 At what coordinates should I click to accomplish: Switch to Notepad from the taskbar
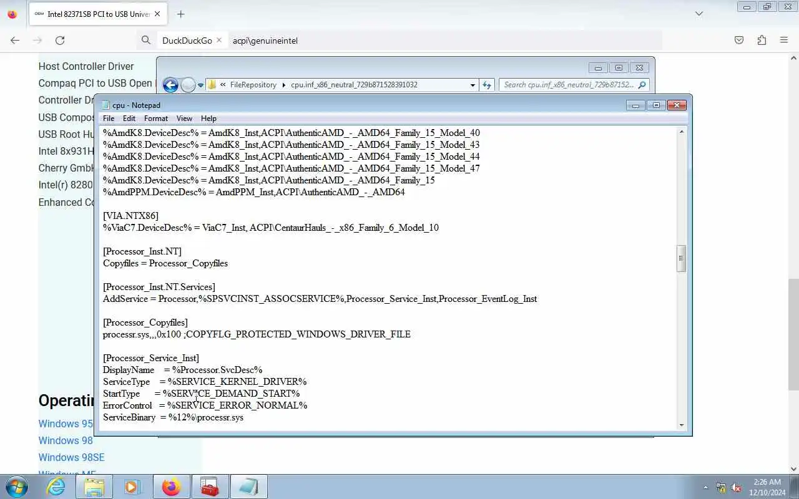[x=248, y=487]
